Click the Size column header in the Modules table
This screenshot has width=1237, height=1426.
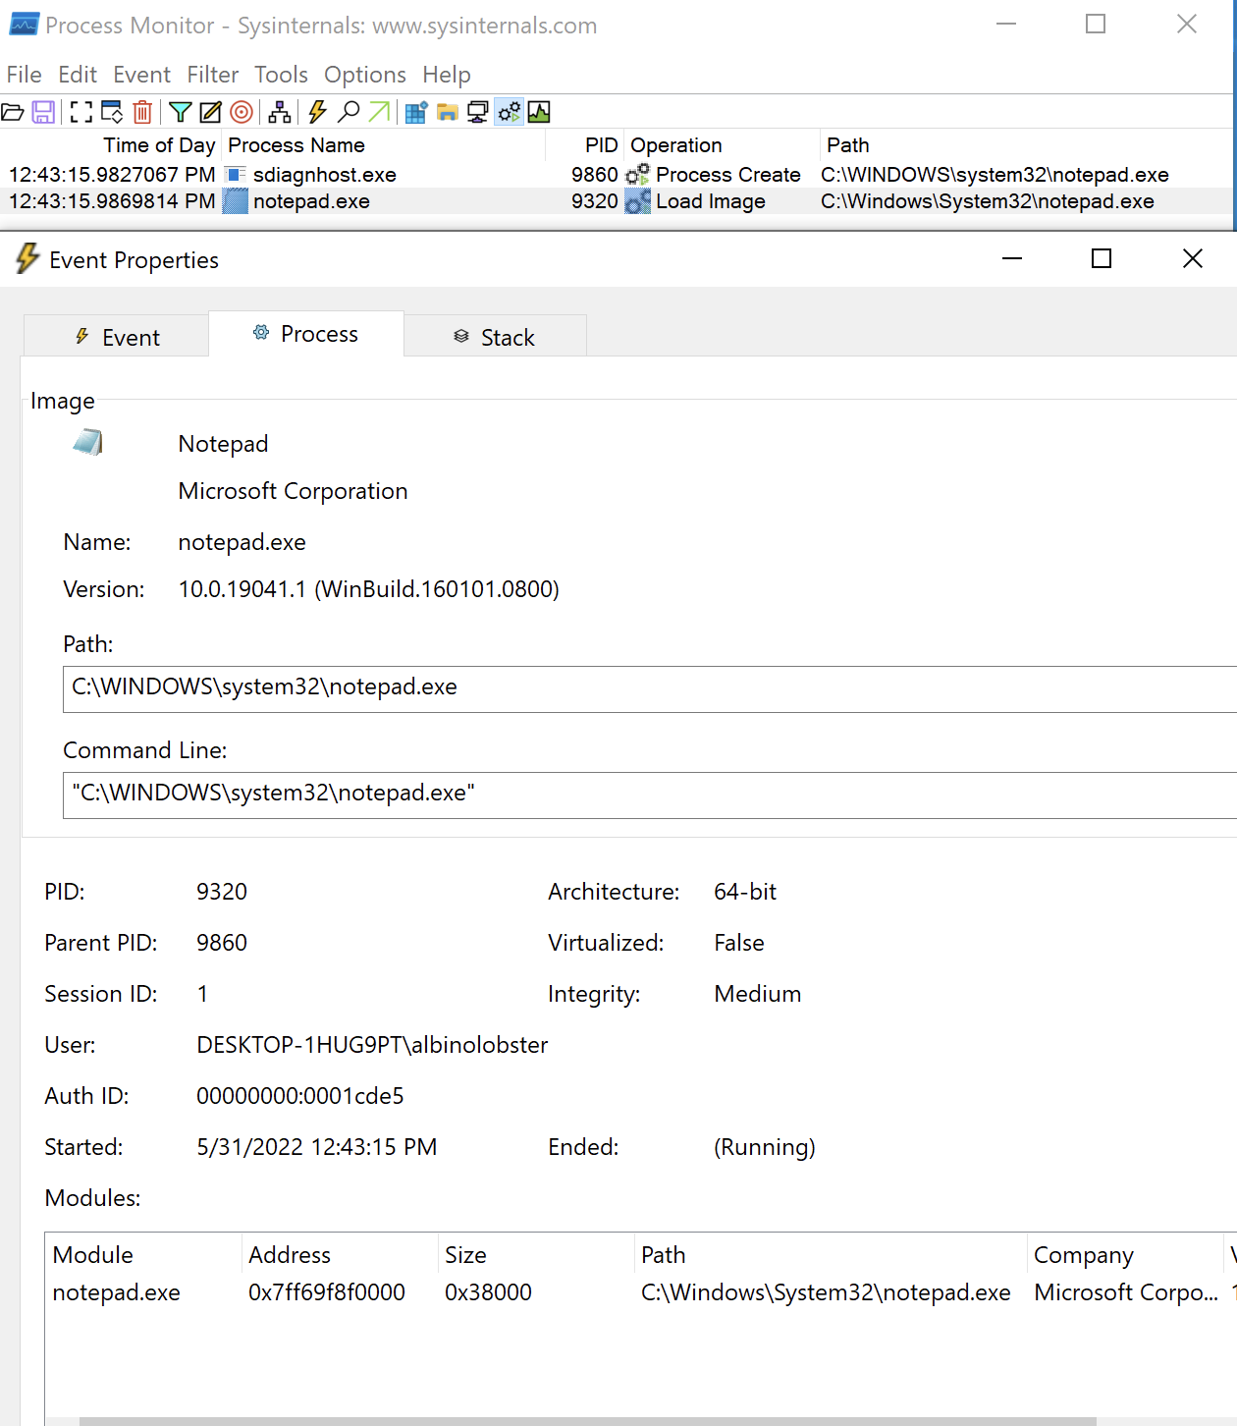536,1255
